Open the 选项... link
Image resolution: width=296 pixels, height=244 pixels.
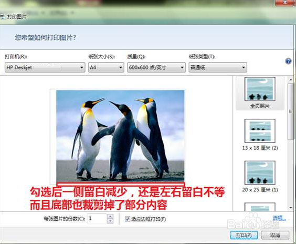(279, 218)
